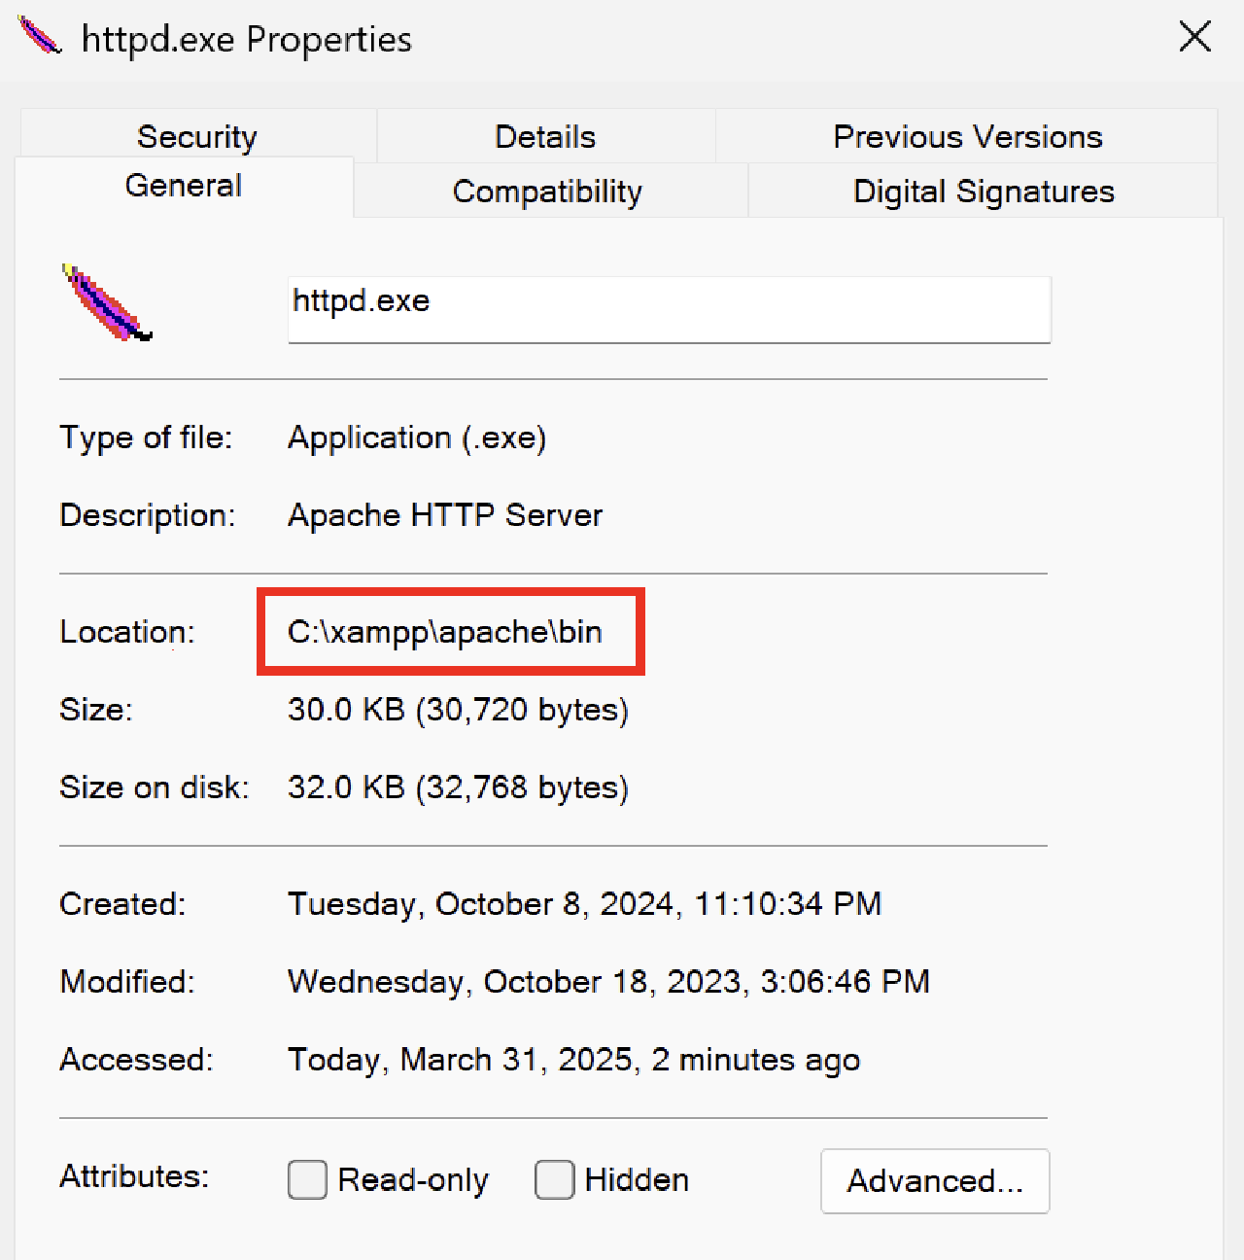Open the Details tab
This screenshot has height=1260, width=1244.
[x=545, y=137]
